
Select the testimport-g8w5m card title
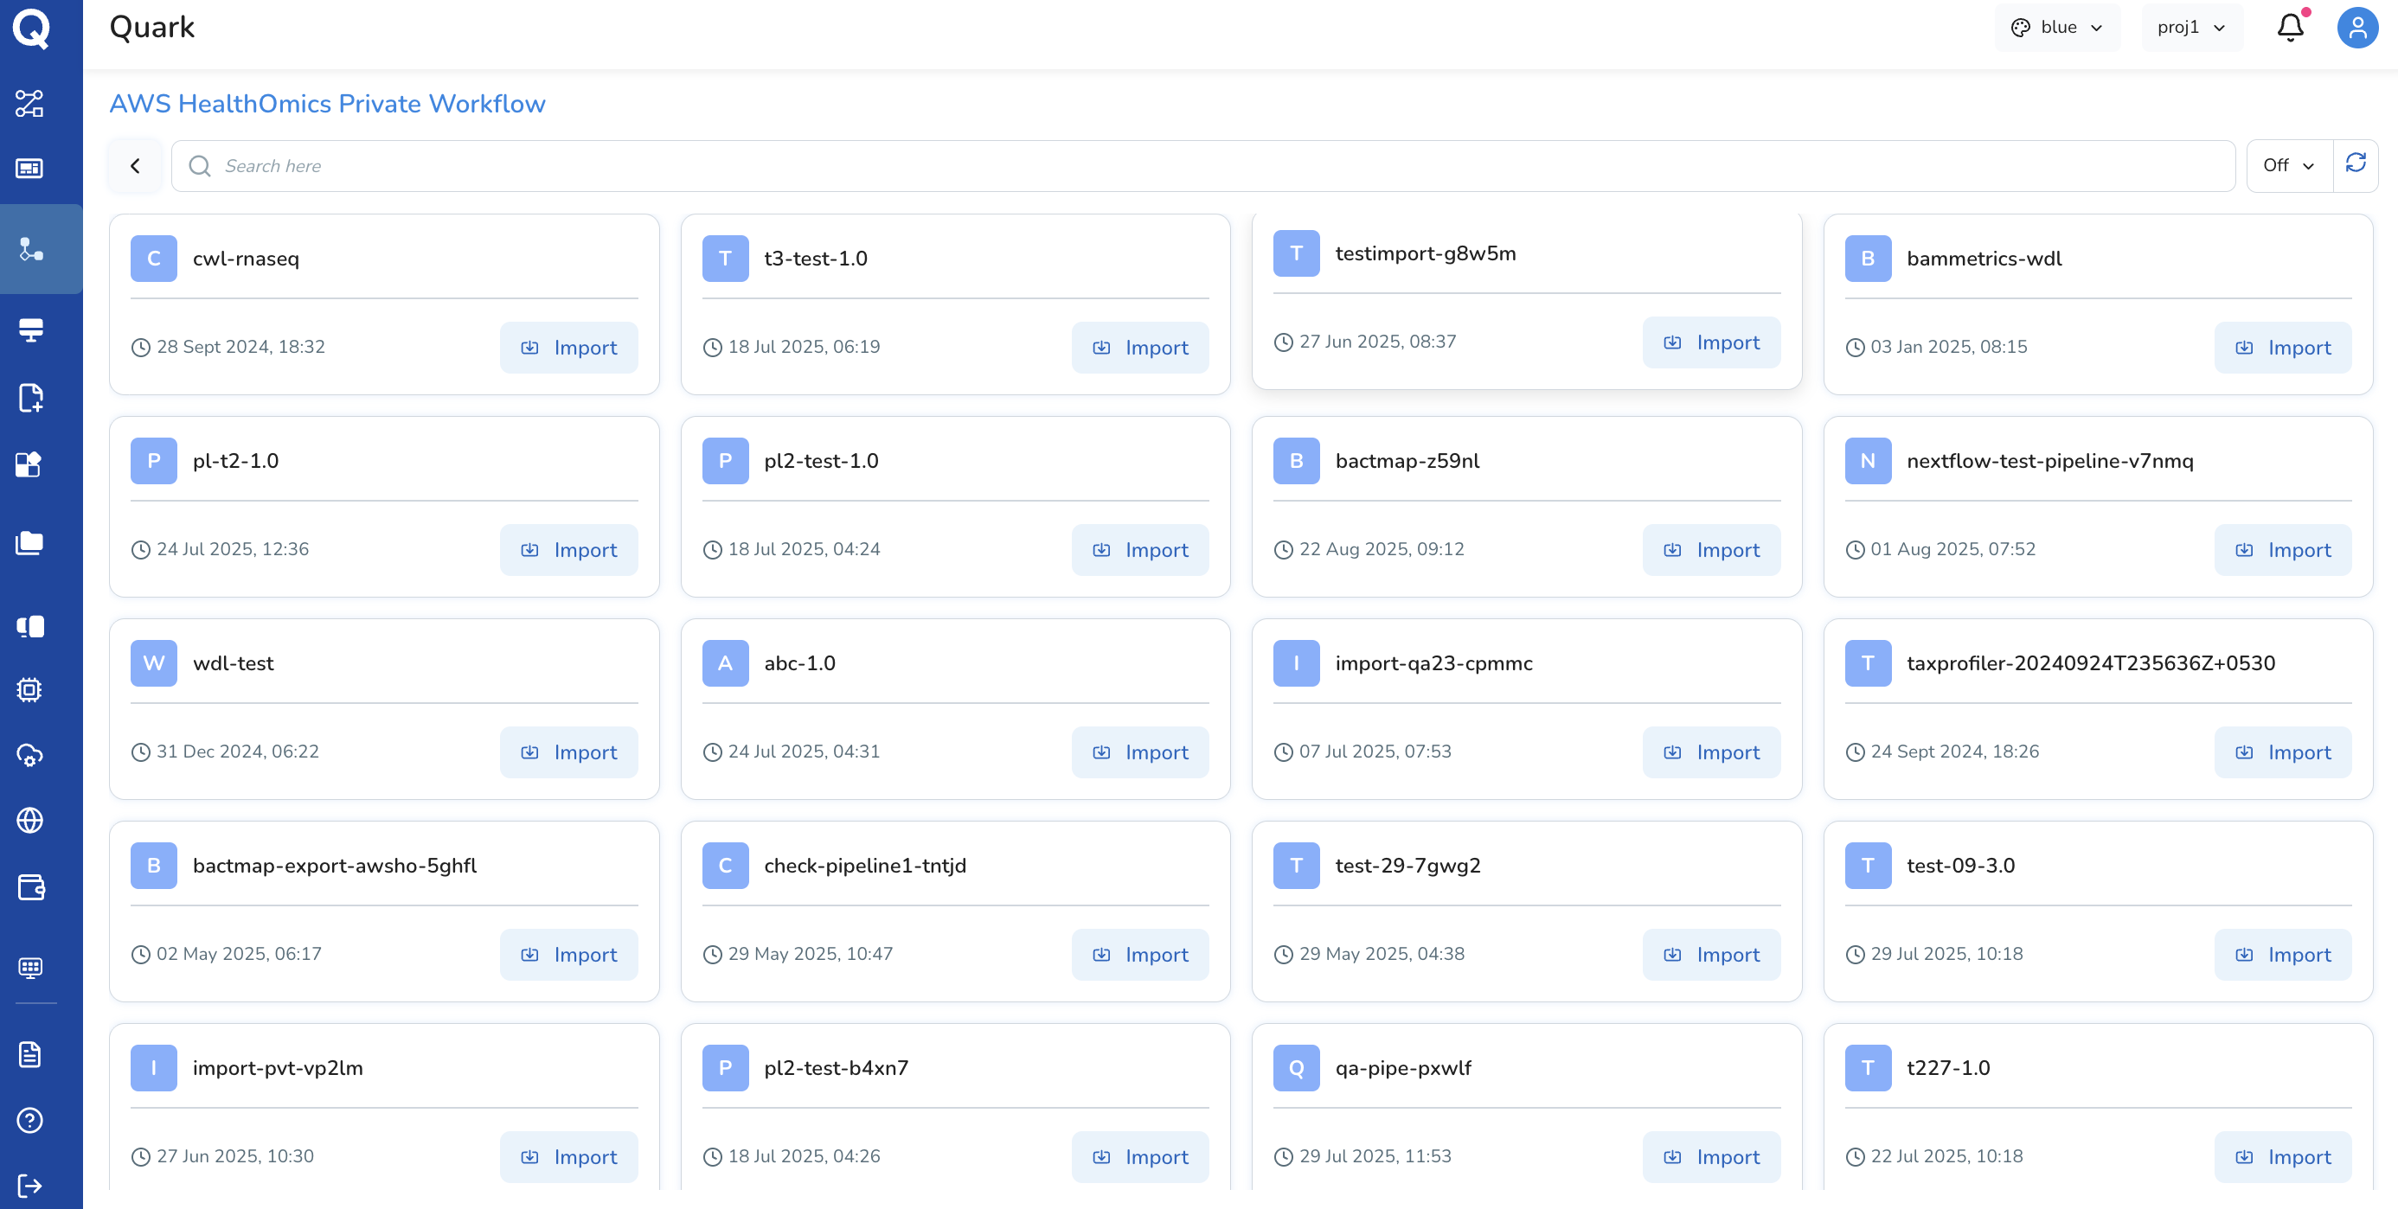pyautogui.click(x=1425, y=253)
